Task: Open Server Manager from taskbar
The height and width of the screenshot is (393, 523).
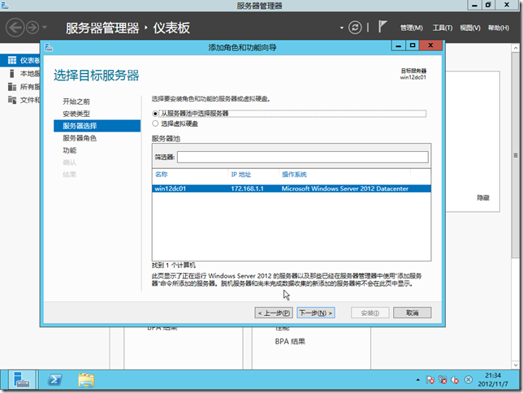Action: tap(22, 380)
